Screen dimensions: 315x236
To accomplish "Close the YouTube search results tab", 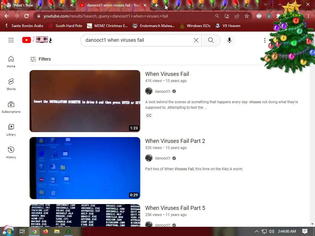I will [145, 6].
